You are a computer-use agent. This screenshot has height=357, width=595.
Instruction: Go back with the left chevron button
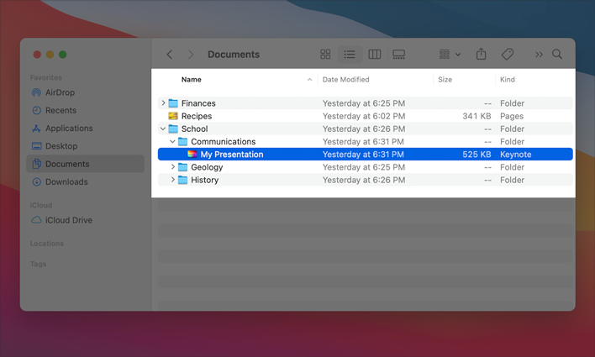click(x=170, y=55)
